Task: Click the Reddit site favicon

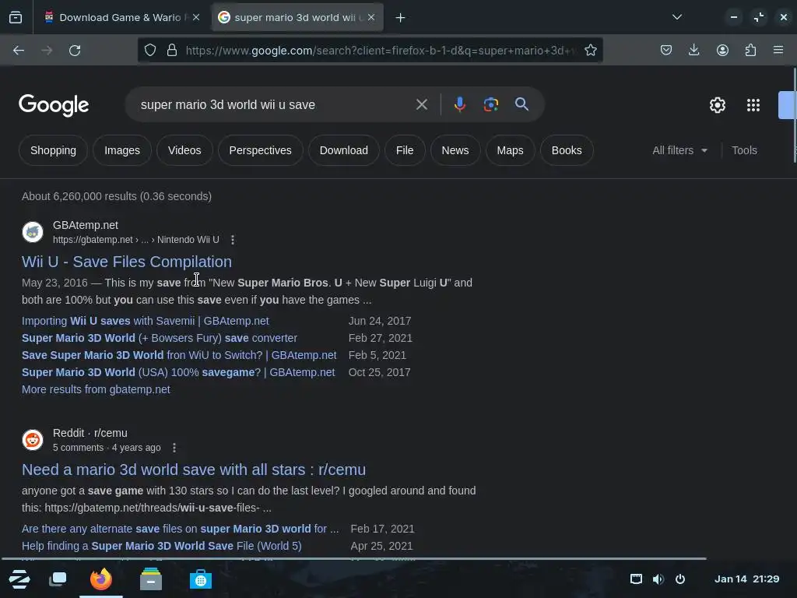Action: (x=33, y=440)
